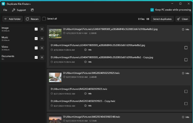Open Info for first jpg group header
This screenshot has width=193, height=123.
186,29
